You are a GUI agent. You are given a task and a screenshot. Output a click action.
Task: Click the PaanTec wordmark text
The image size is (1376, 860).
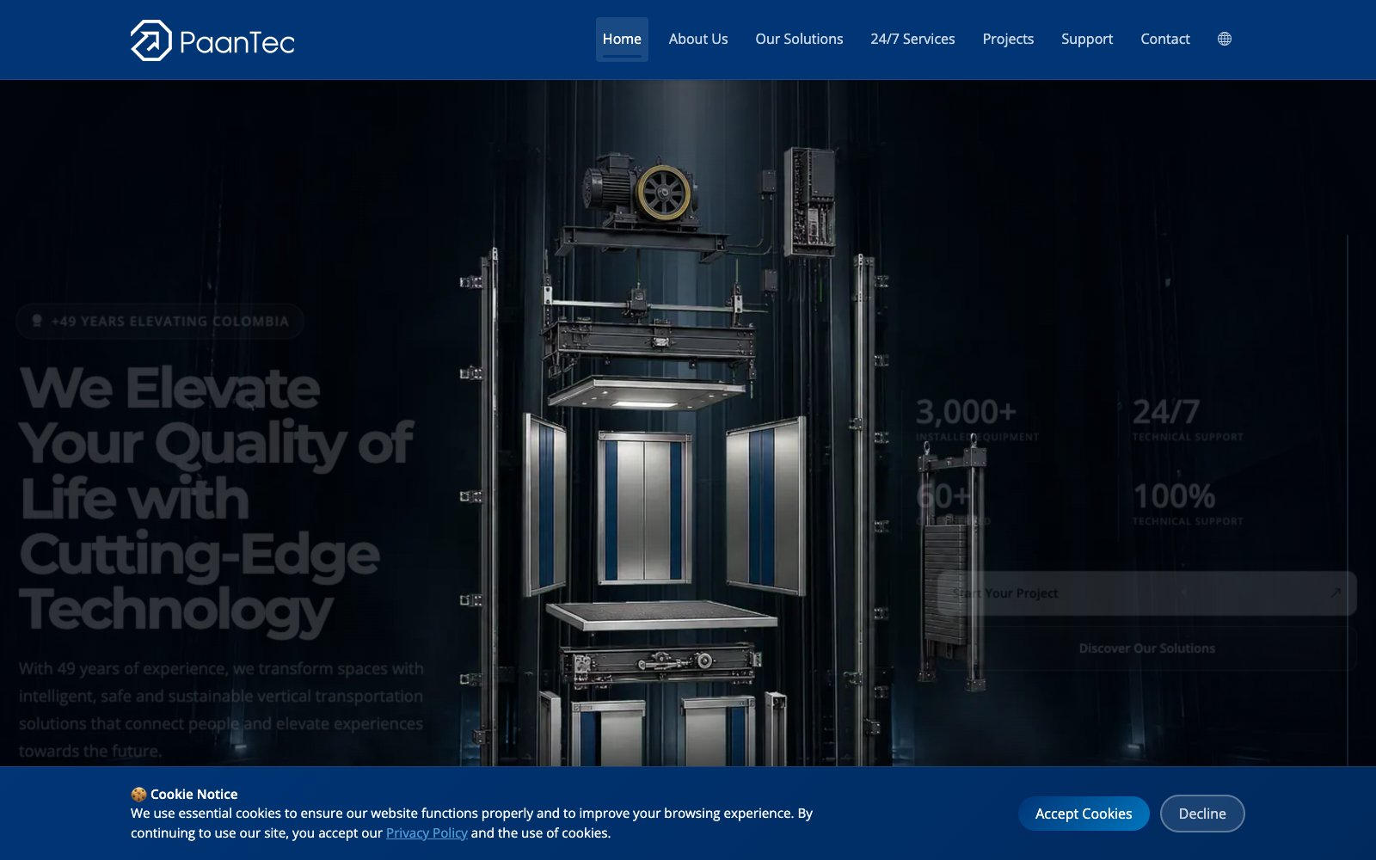point(236,42)
